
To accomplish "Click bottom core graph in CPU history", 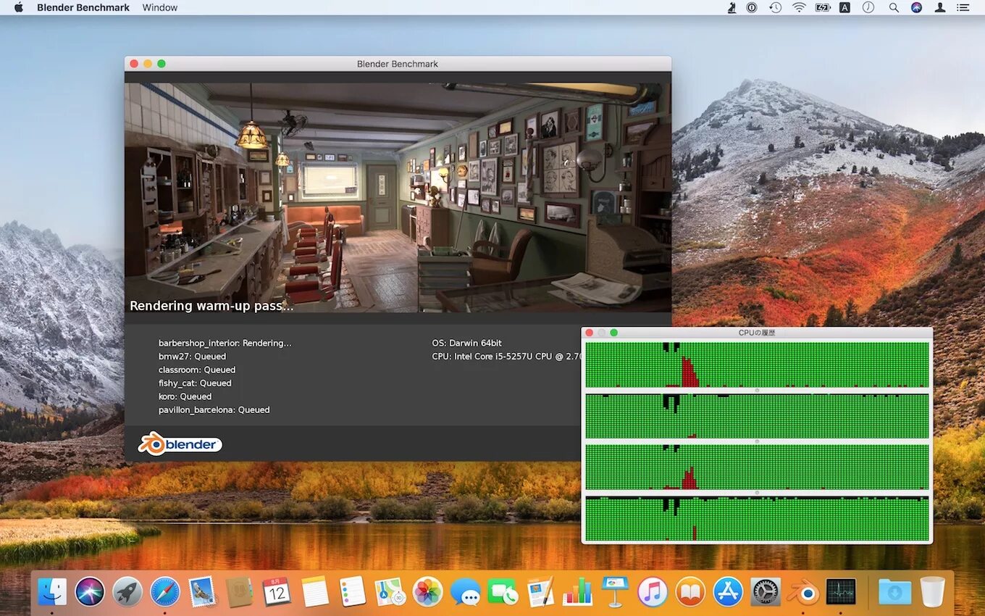I will click(x=757, y=519).
